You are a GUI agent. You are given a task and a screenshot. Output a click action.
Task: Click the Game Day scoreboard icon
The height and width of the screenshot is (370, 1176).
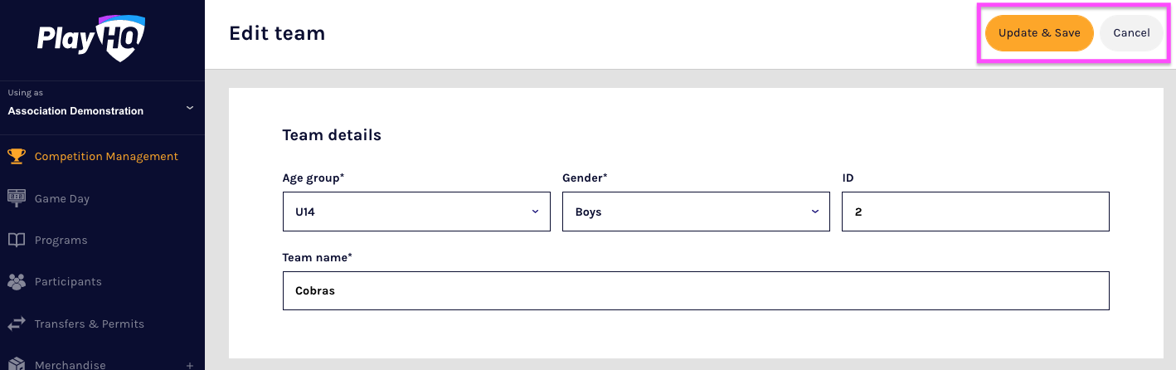[x=17, y=198]
